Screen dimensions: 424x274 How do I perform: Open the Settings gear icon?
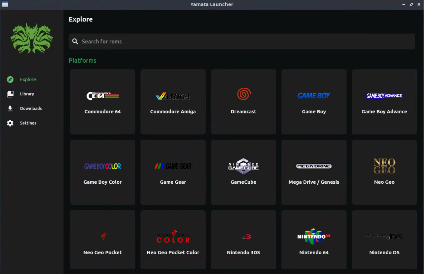point(10,123)
